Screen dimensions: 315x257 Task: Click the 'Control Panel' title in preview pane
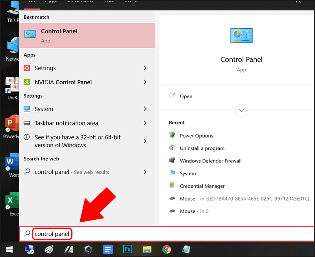point(241,60)
